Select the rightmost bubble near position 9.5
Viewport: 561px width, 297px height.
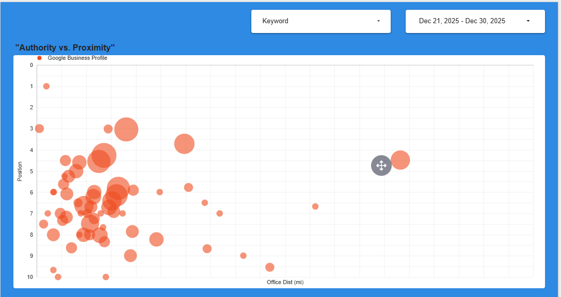[269, 267]
